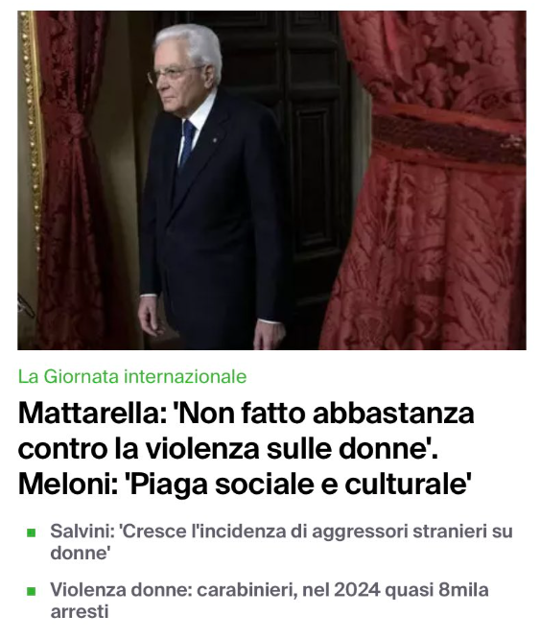Screen dimensions: 540x639
Task: Open the Mattarella violenza sulle donne headline
Action: pos(246,449)
